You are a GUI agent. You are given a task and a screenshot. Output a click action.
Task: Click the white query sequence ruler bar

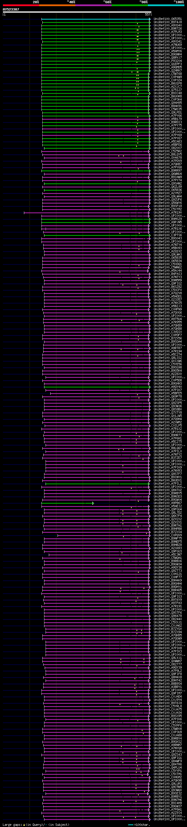77,12
